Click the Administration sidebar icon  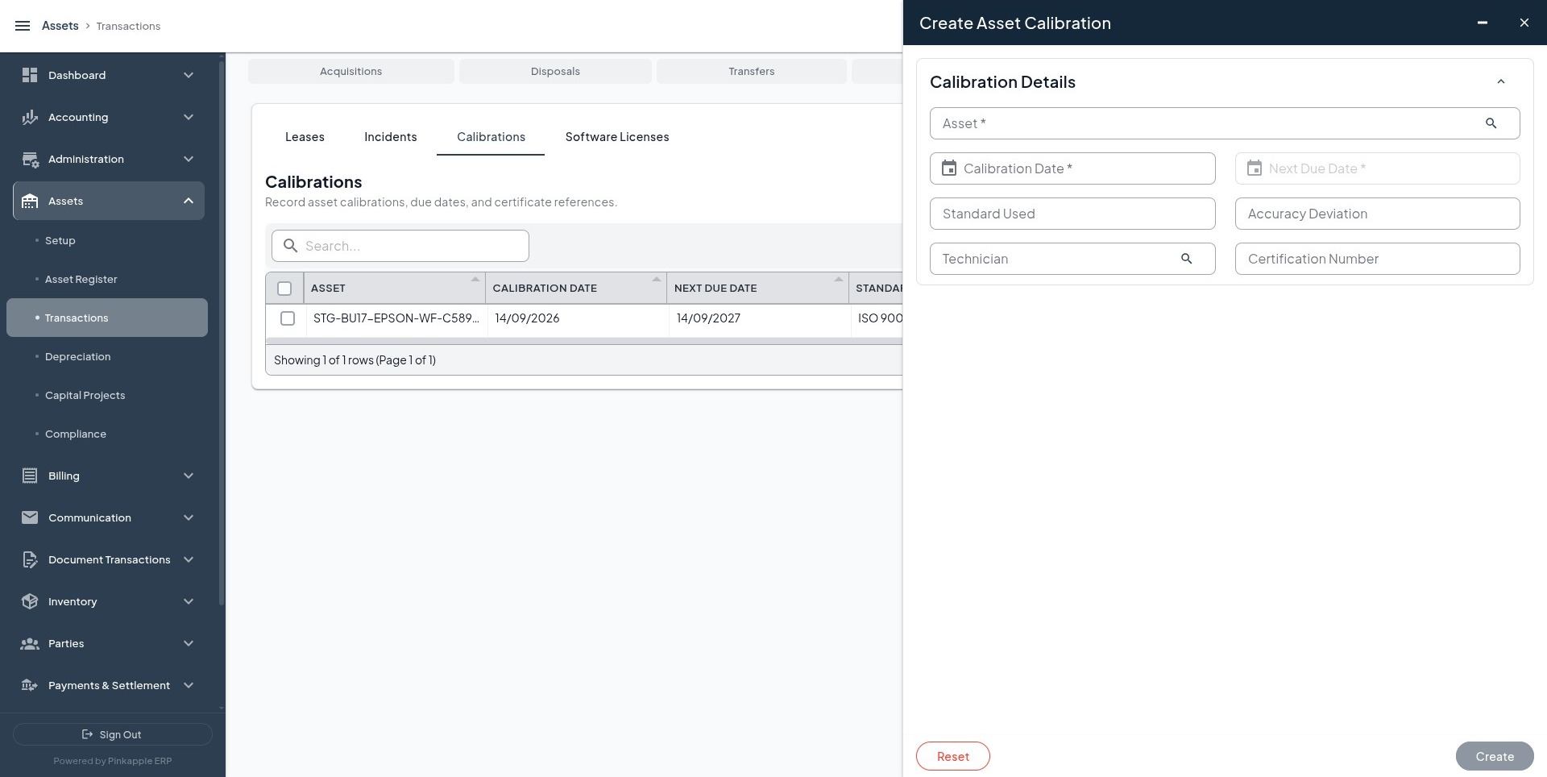[30, 159]
